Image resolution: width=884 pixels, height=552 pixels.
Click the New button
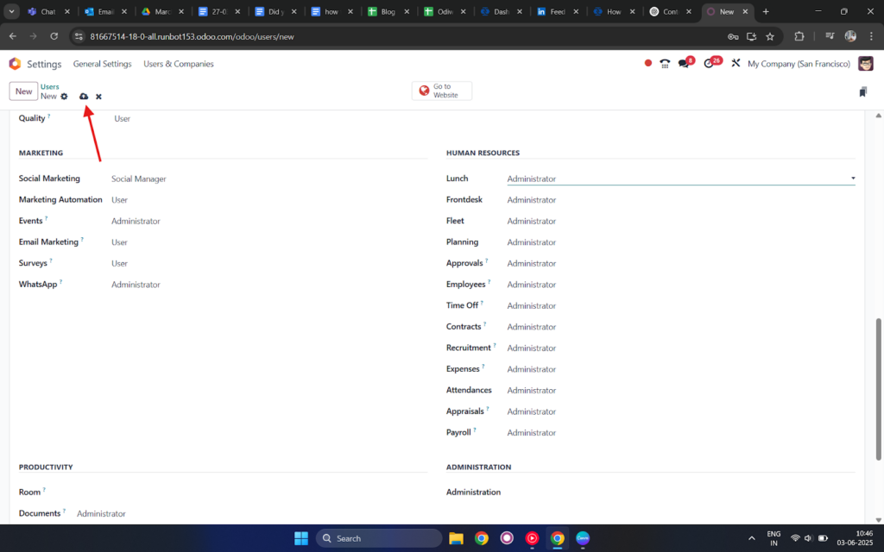click(x=23, y=91)
